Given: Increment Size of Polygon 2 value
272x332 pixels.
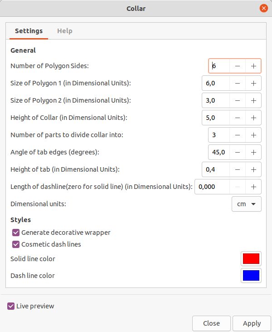Looking at the screenshot, I should [x=253, y=100].
